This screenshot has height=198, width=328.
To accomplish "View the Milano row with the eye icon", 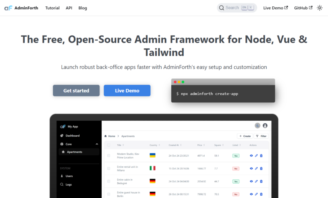I will click(x=251, y=168).
